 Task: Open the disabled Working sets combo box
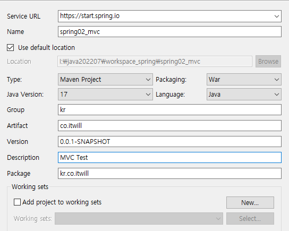coord(139,218)
